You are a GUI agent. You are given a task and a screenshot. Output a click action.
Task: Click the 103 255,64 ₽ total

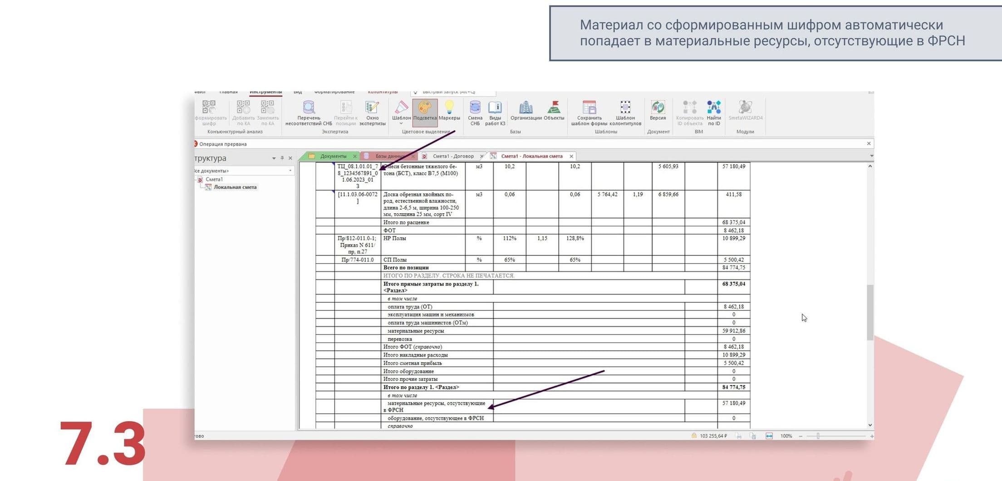pyautogui.click(x=713, y=436)
